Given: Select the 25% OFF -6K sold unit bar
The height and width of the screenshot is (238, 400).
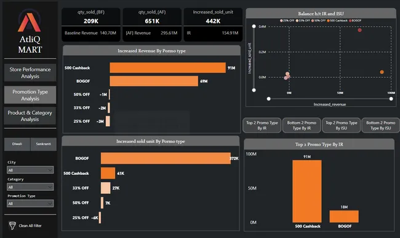Looking at the screenshot, I should point(100,218).
